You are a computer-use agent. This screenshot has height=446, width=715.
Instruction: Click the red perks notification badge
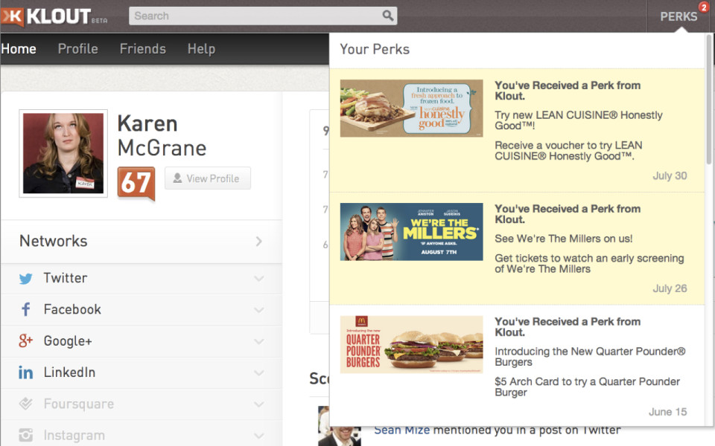704,7
